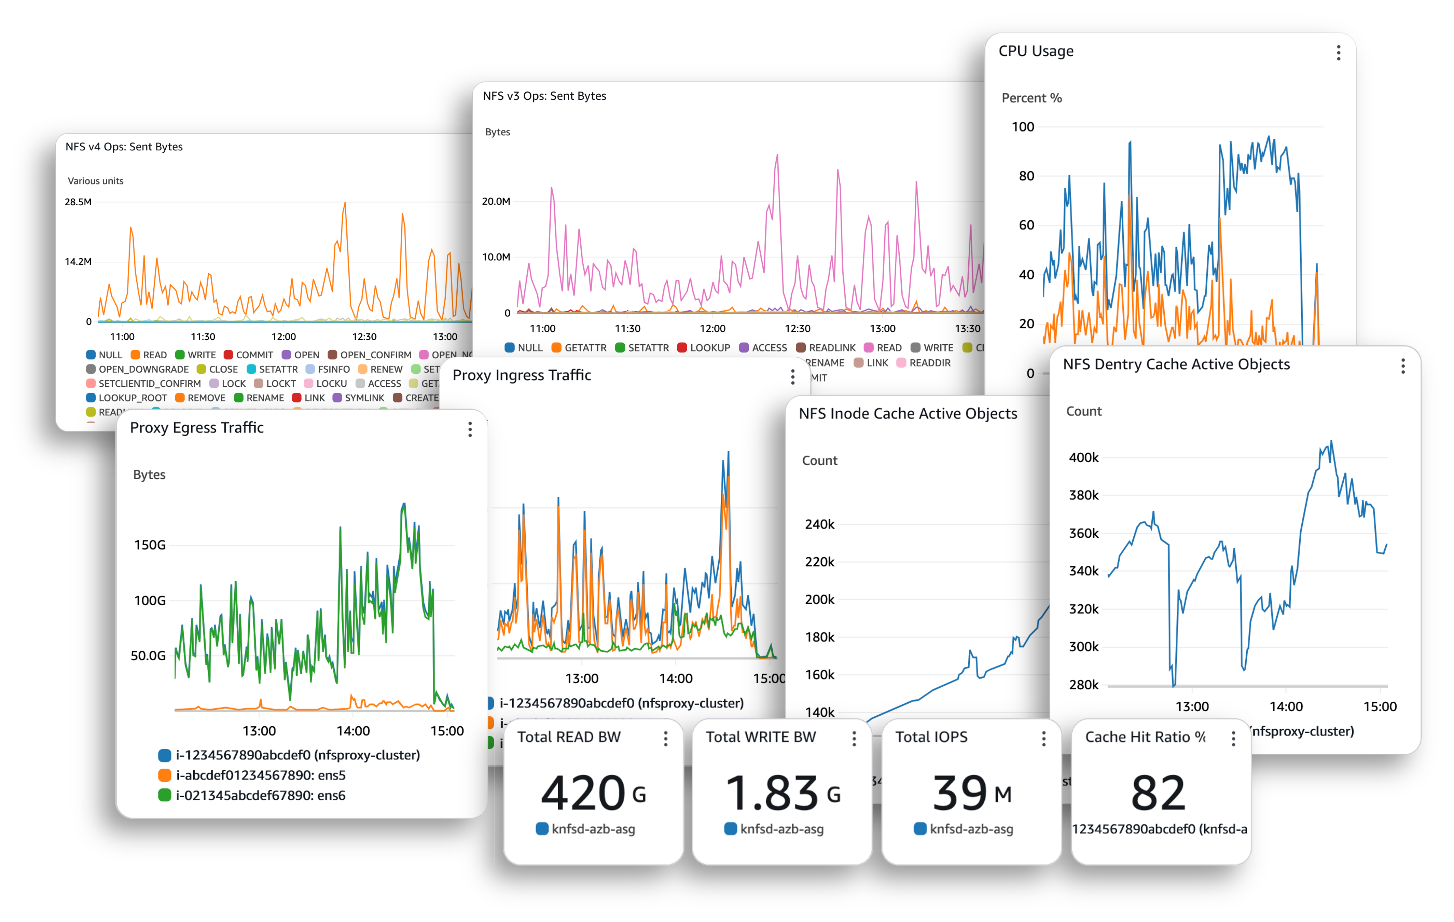Open the CPU Usage widget actions menu
This screenshot has height=922, width=1454.
click(1338, 53)
